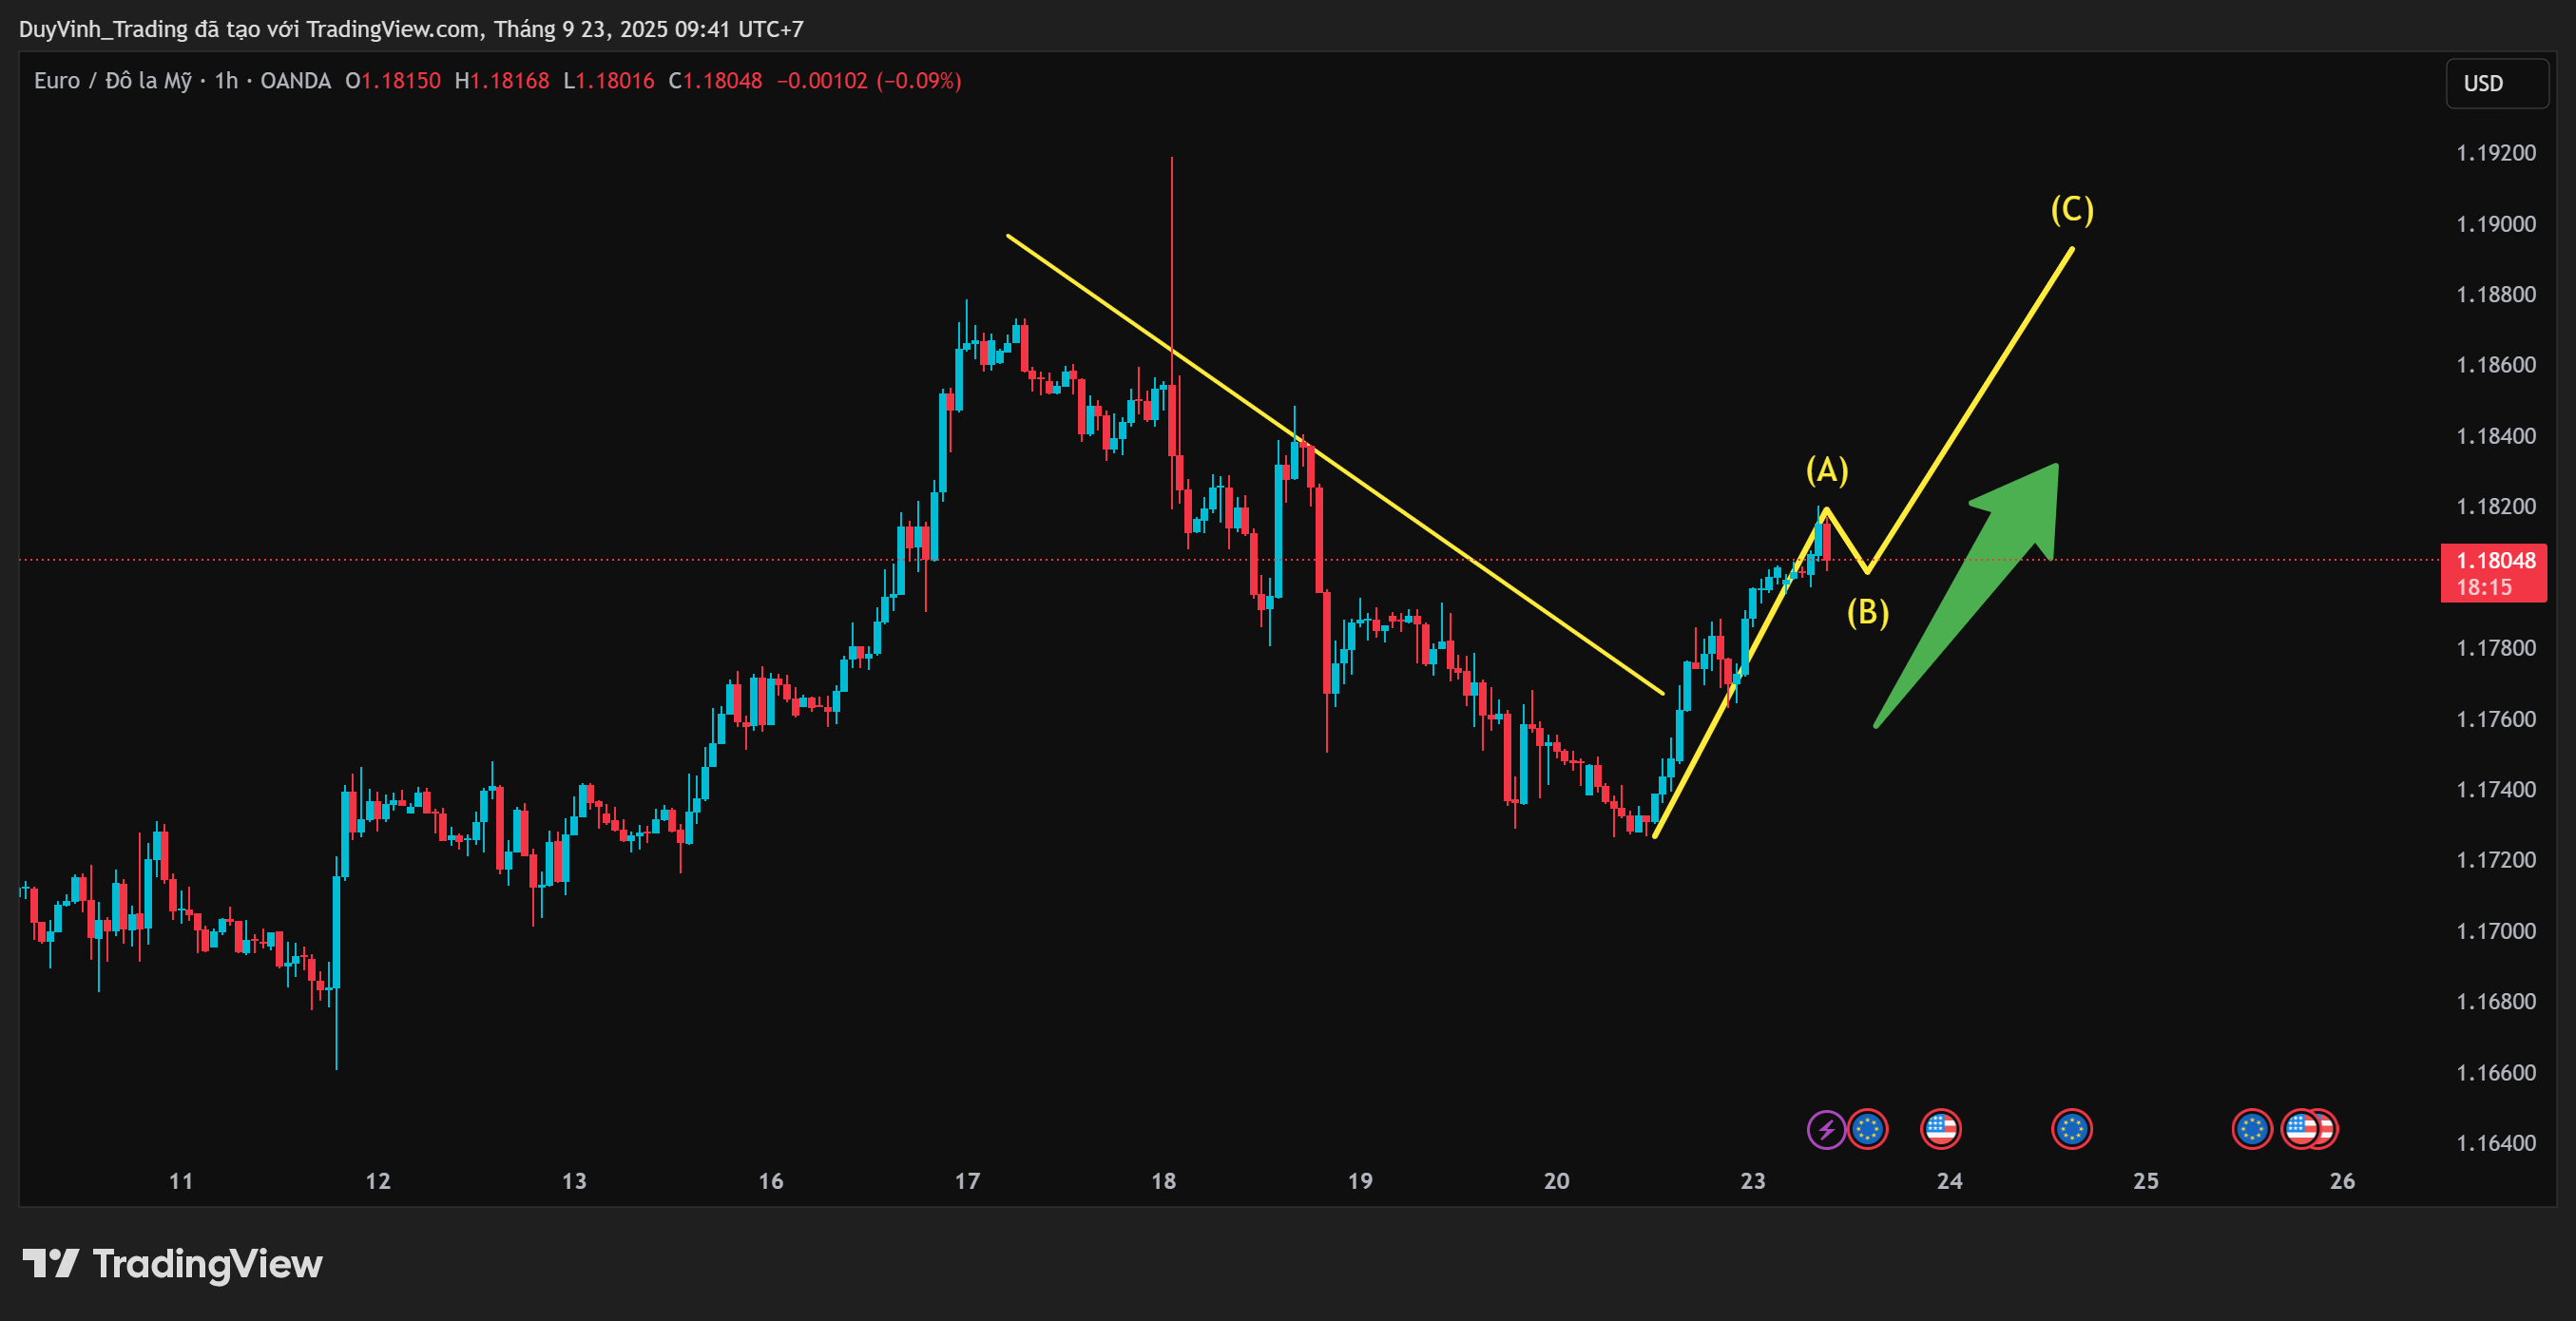Click price axis level 1.17200
This screenshot has width=2576, height=1321.
click(x=2496, y=860)
